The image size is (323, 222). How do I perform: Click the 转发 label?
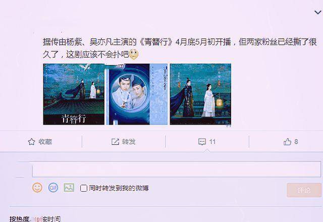click(129, 142)
